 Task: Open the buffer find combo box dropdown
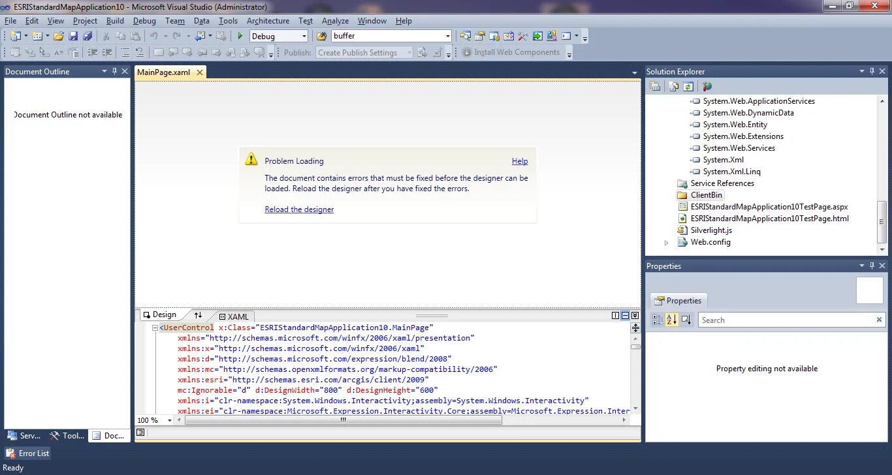(447, 37)
